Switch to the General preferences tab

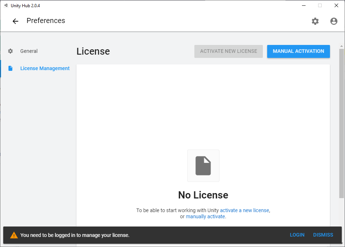pyautogui.click(x=29, y=51)
